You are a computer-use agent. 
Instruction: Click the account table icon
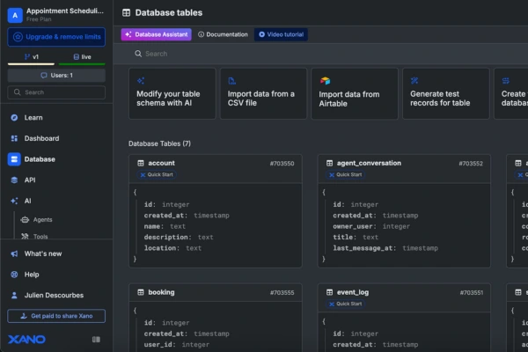tap(141, 164)
